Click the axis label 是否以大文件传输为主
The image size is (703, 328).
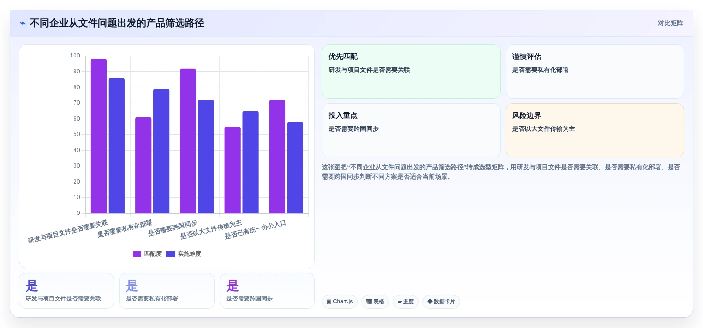(211, 230)
